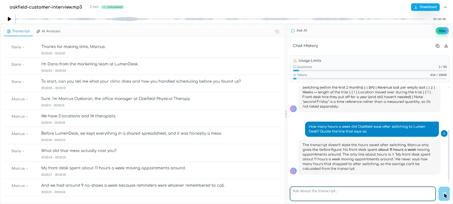Screen dimensions: 453x204
Task: Open Dana dropdown on "What did that mess" line
Action: [18, 151]
